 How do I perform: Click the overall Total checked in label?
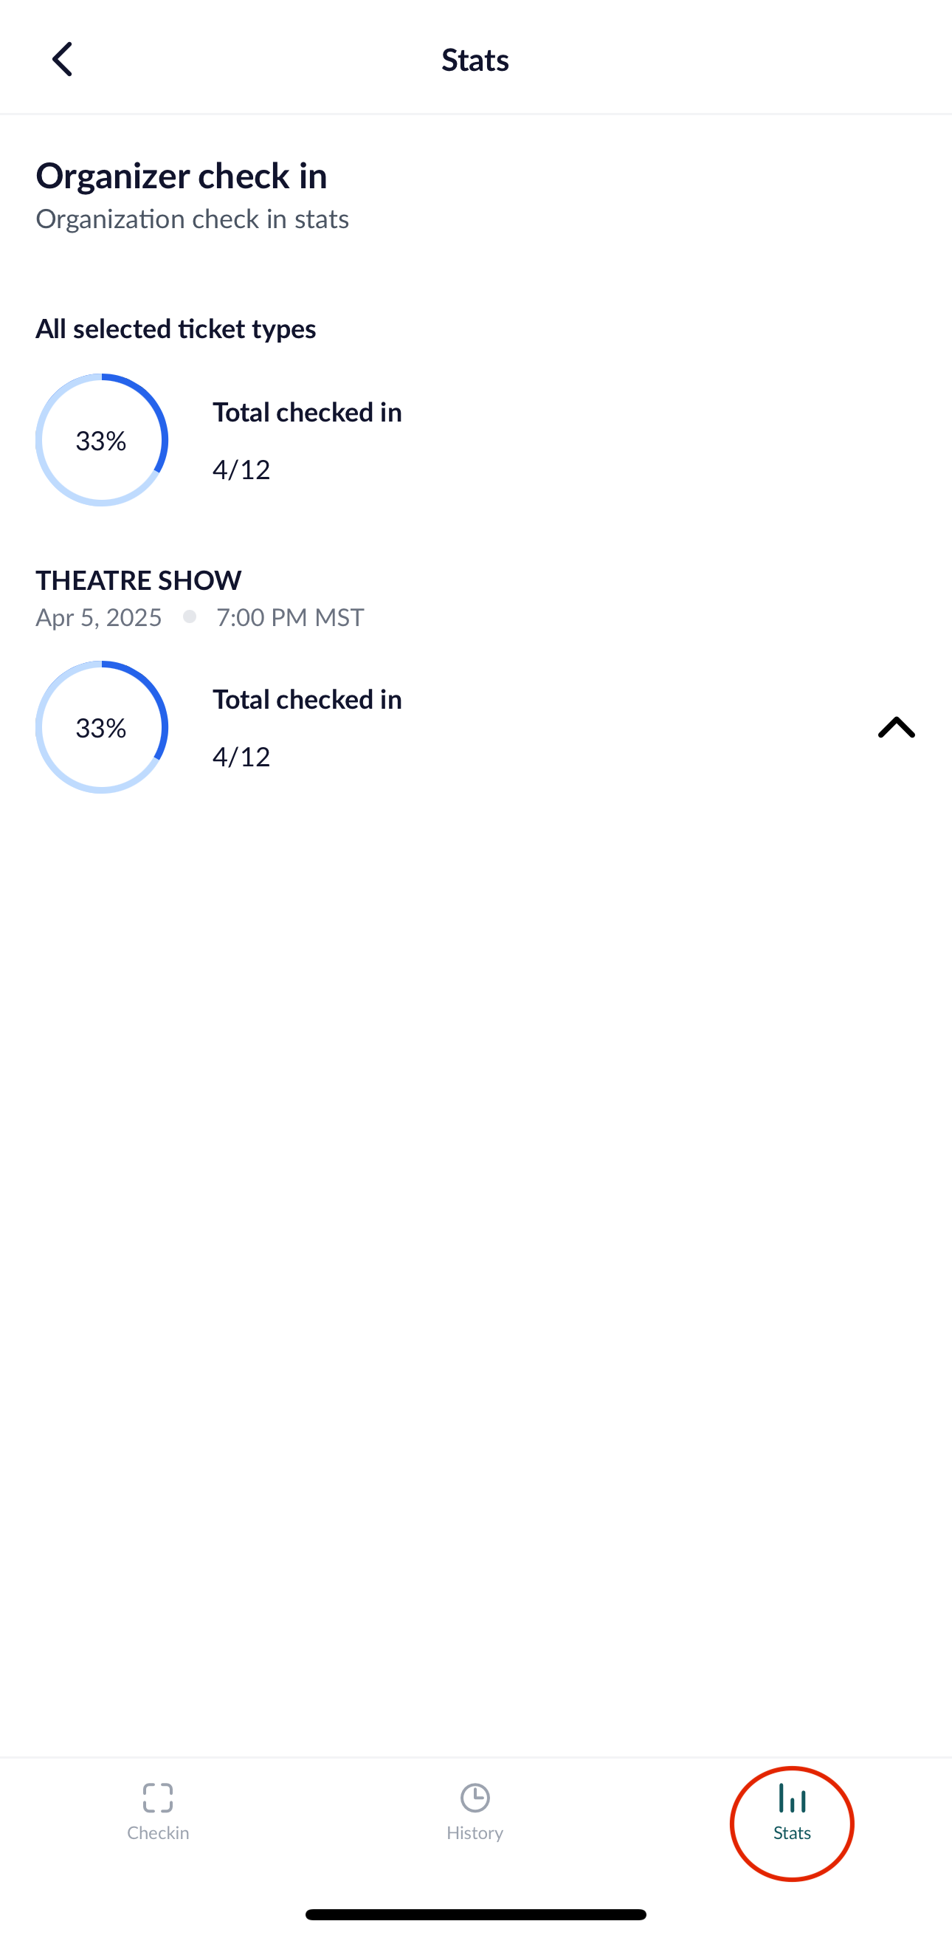[x=307, y=412]
